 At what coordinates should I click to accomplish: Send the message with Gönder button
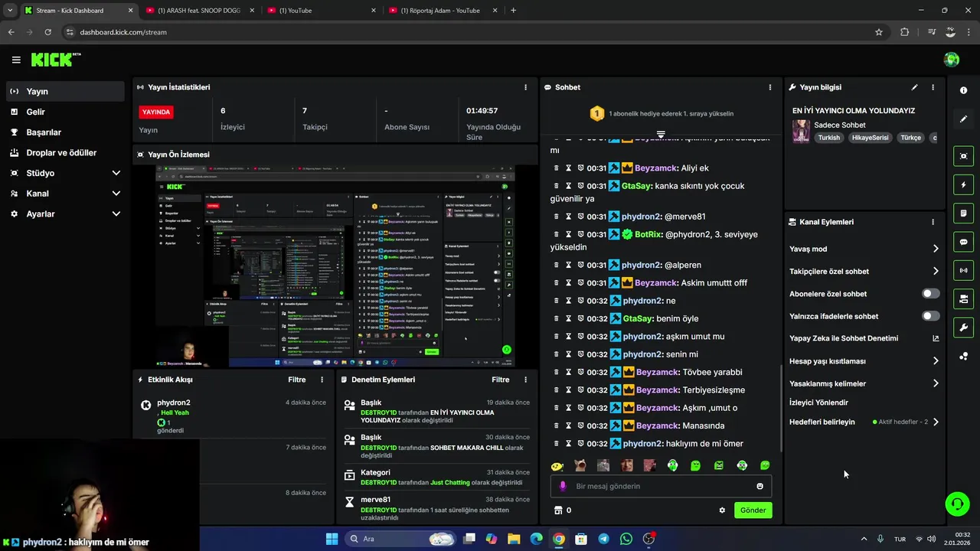pyautogui.click(x=753, y=510)
